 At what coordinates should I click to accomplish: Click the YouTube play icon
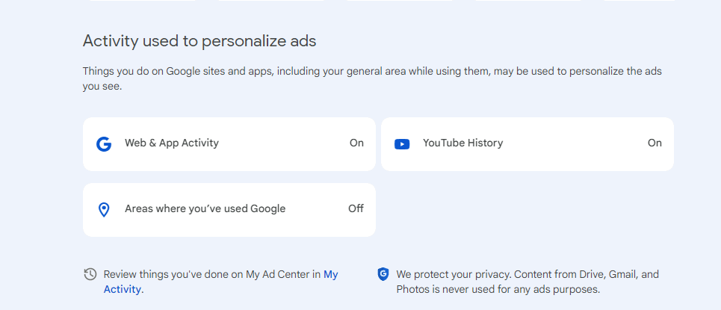click(402, 144)
